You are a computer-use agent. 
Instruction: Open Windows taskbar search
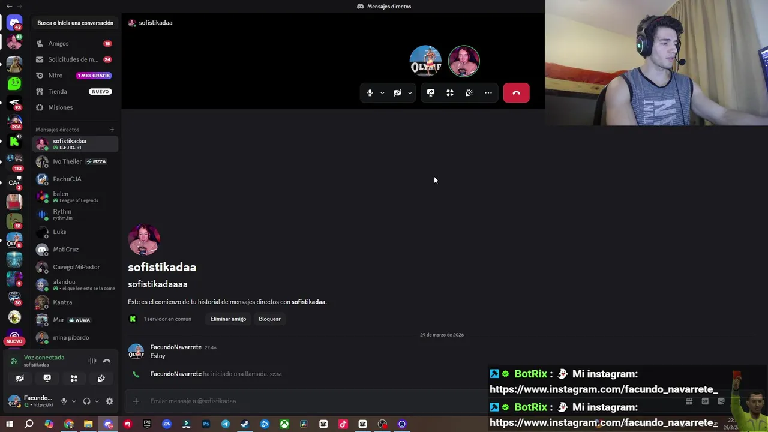click(29, 424)
